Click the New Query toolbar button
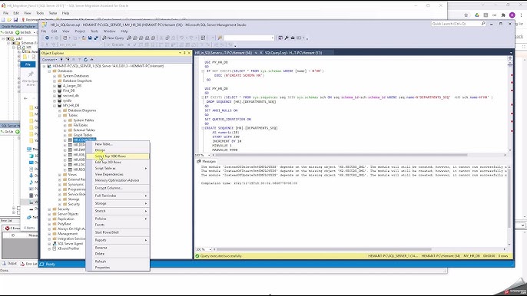This screenshot has height=296, width=527. click(x=113, y=38)
